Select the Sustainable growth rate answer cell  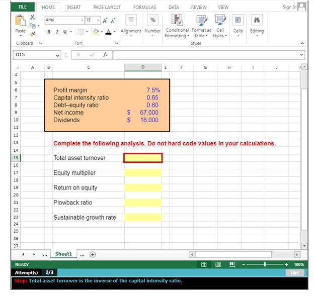[x=143, y=218]
